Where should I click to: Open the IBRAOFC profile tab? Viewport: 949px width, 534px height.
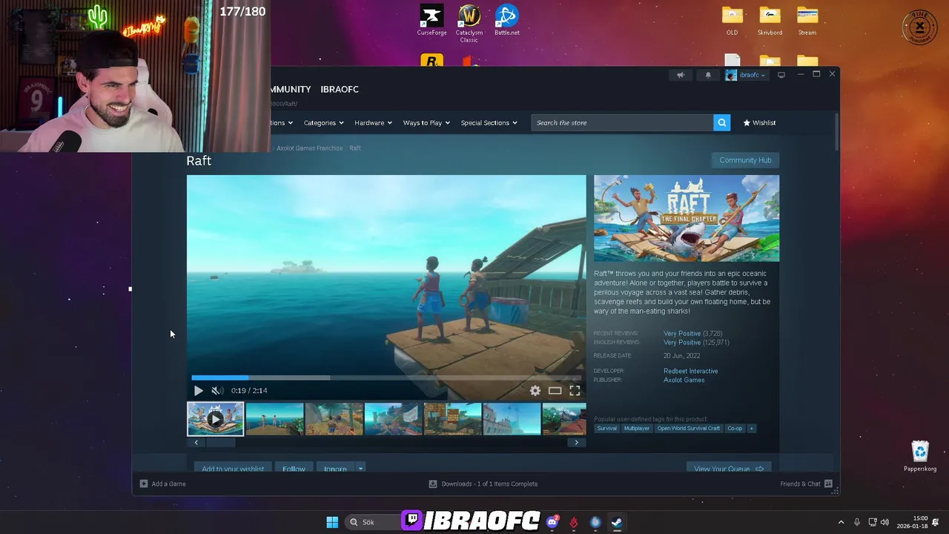click(x=340, y=89)
